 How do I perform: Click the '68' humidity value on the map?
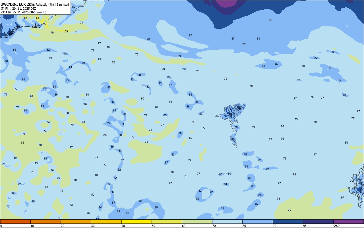click(x=22, y=142)
